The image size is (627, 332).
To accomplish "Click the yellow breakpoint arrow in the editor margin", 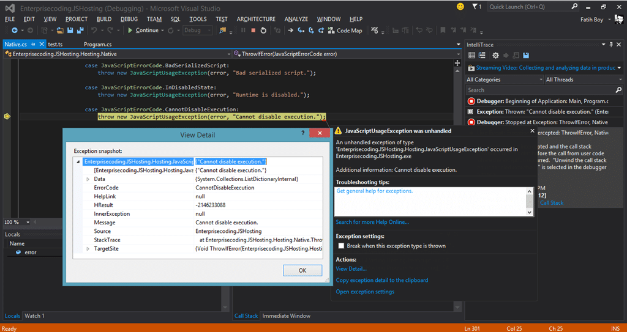I will (x=7, y=116).
